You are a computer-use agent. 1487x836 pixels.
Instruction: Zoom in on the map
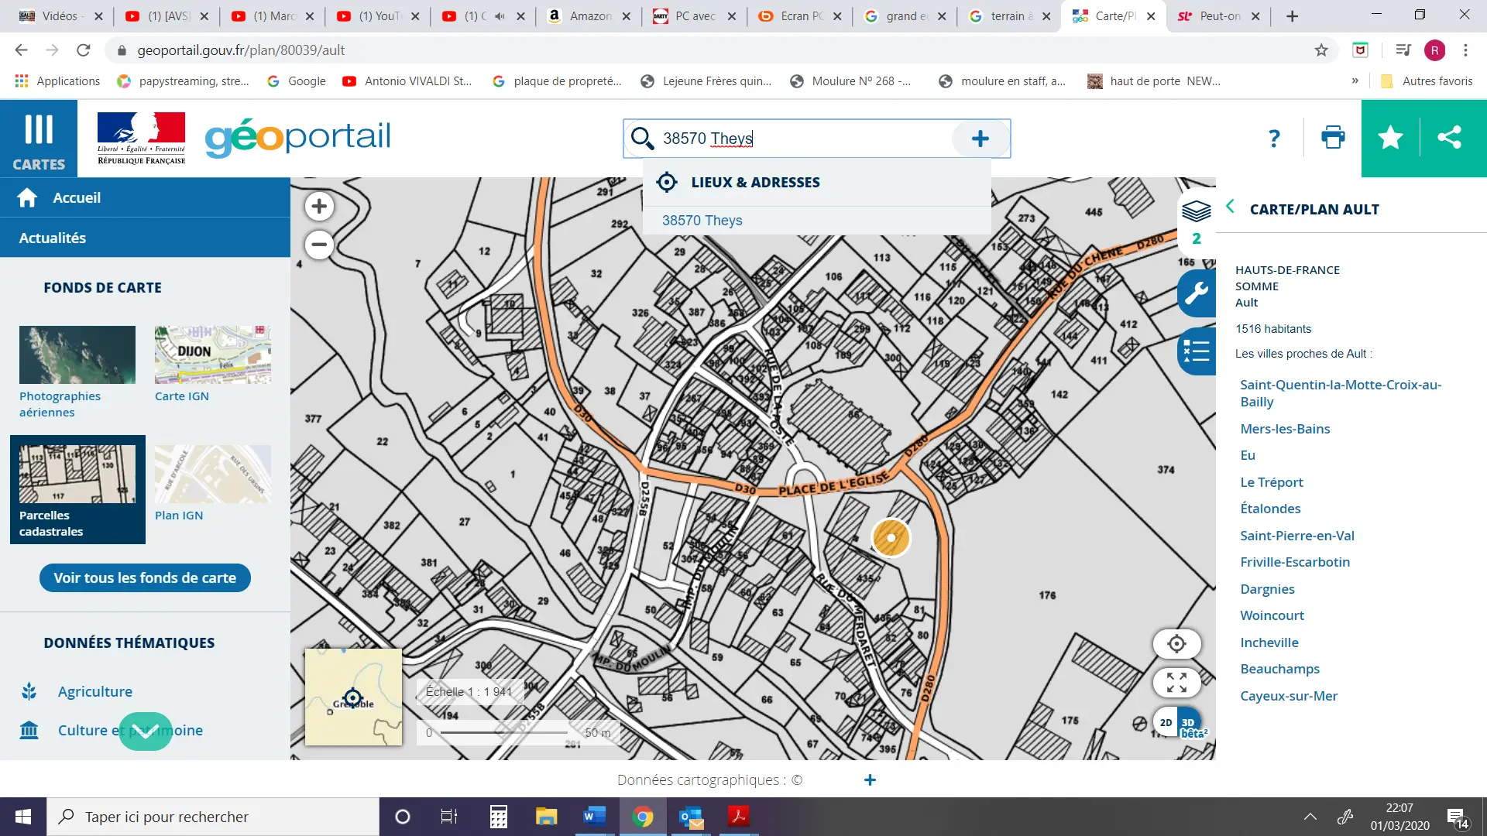click(319, 207)
